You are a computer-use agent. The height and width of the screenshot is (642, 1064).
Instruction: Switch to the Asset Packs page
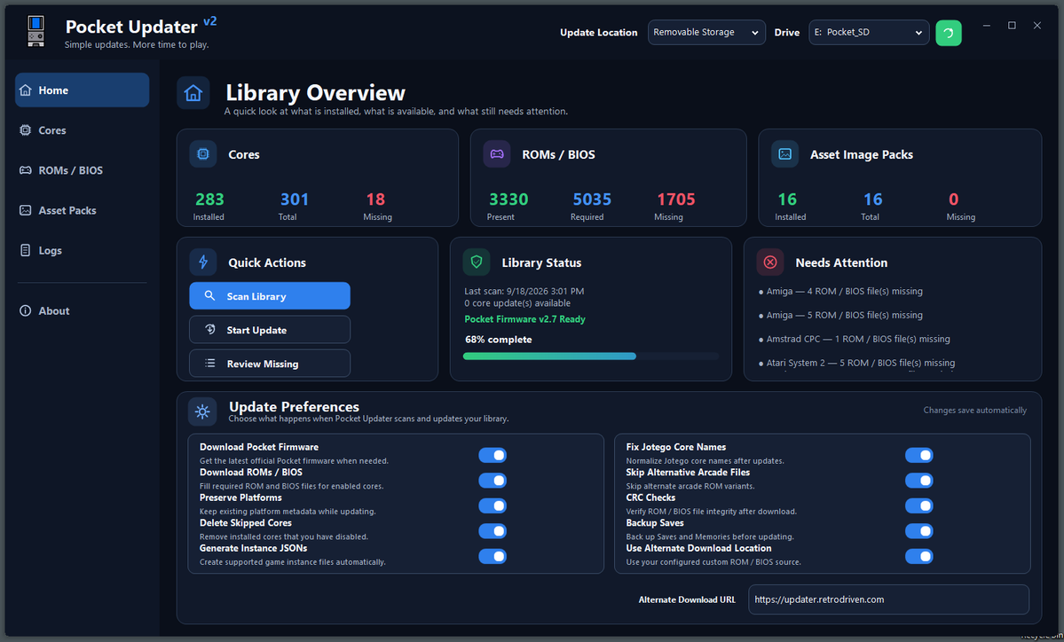click(83, 210)
